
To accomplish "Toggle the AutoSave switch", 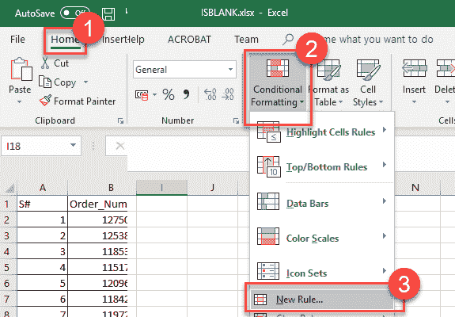I will pos(74,13).
